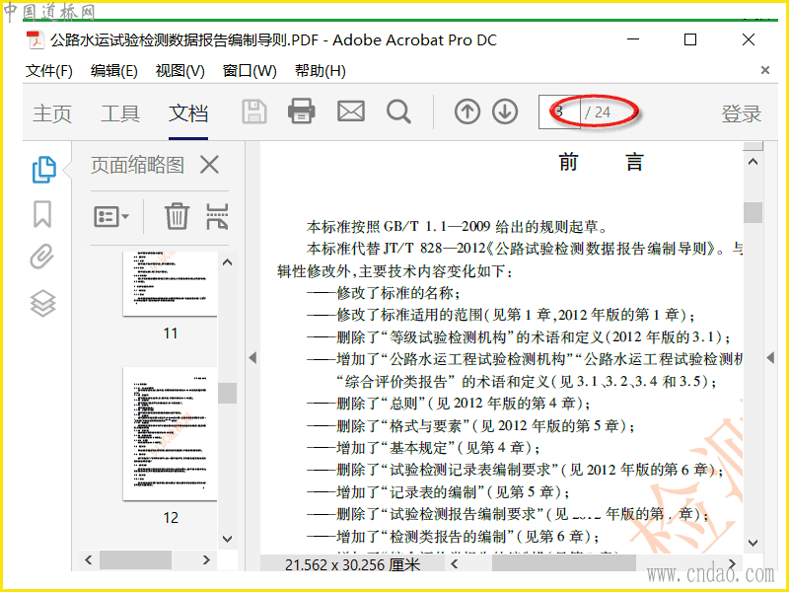
Task: Click document scroll up arrow
Action: click(x=753, y=162)
